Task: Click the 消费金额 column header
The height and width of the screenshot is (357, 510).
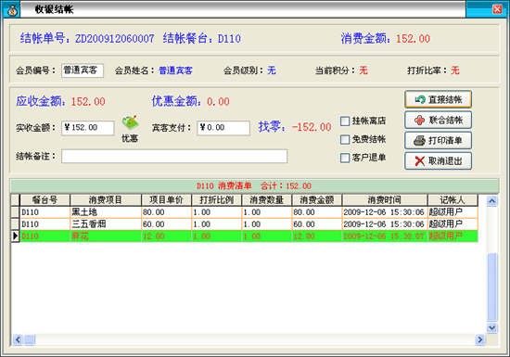Action: 317,200
